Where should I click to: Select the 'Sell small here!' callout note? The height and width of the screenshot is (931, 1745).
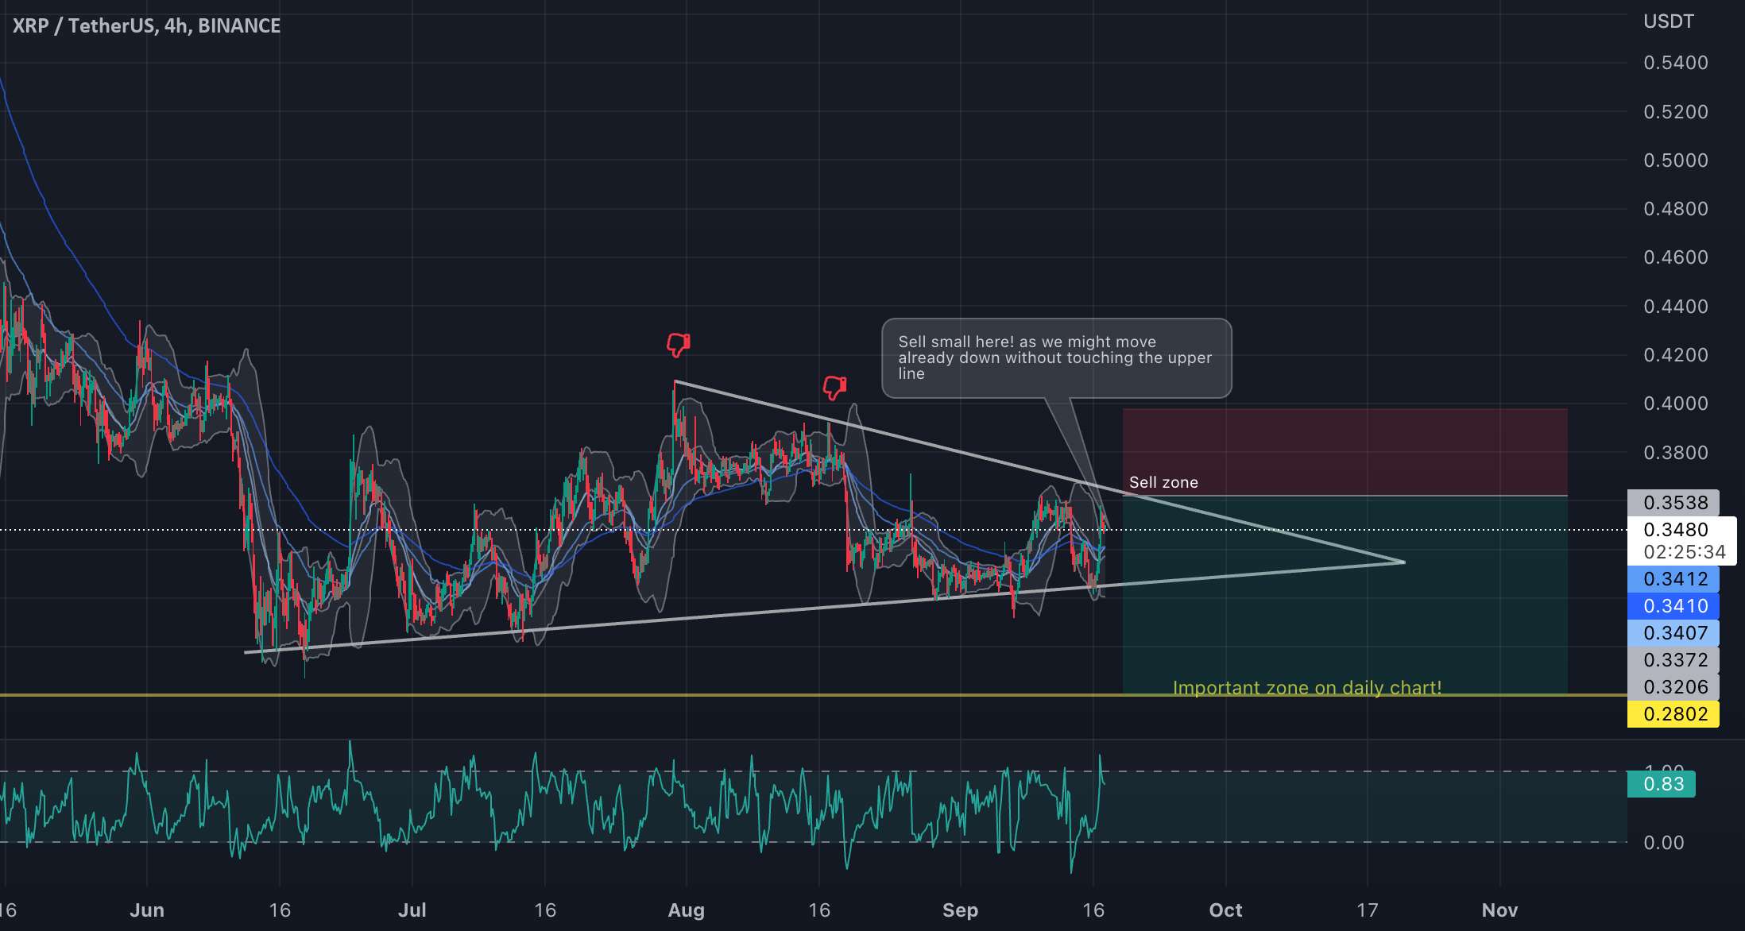click(1056, 358)
